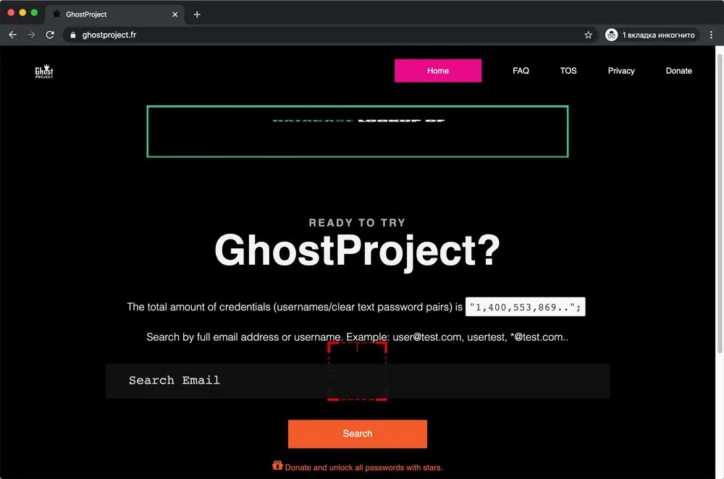
Task: Click the lock icon in the address bar
Action: [72, 34]
